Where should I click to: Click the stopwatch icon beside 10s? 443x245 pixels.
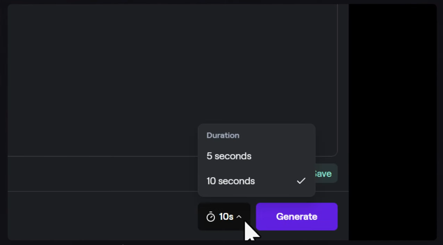tap(211, 217)
